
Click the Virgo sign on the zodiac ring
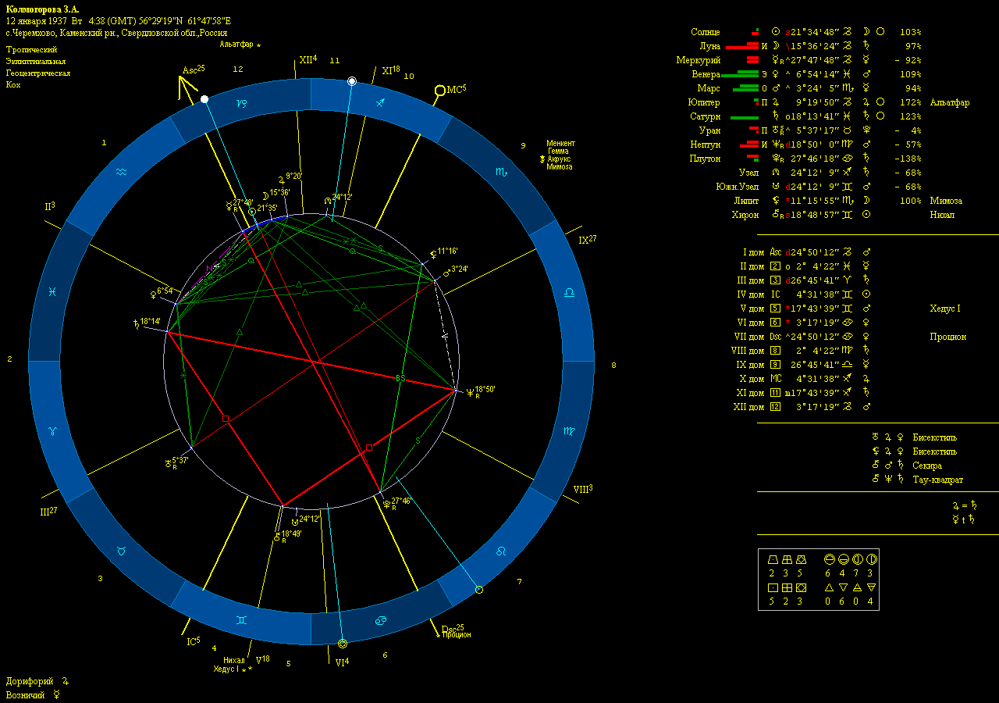coord(571,430)
